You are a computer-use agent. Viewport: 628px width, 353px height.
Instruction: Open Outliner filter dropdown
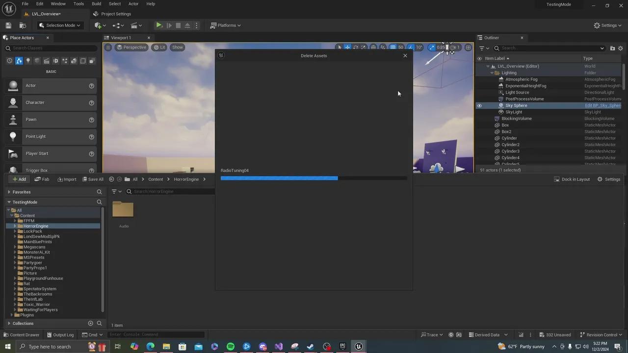click(x=484, y=48)
